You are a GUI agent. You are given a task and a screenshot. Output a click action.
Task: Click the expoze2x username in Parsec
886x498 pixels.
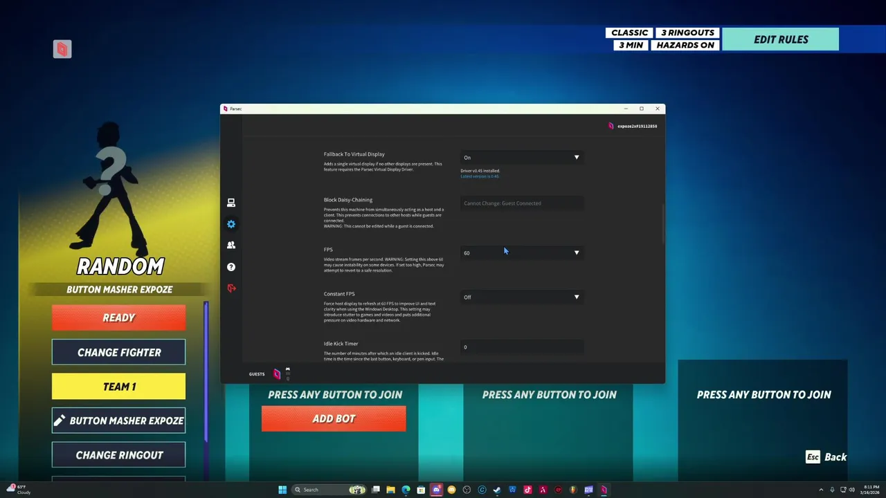(x=638, y=127)
